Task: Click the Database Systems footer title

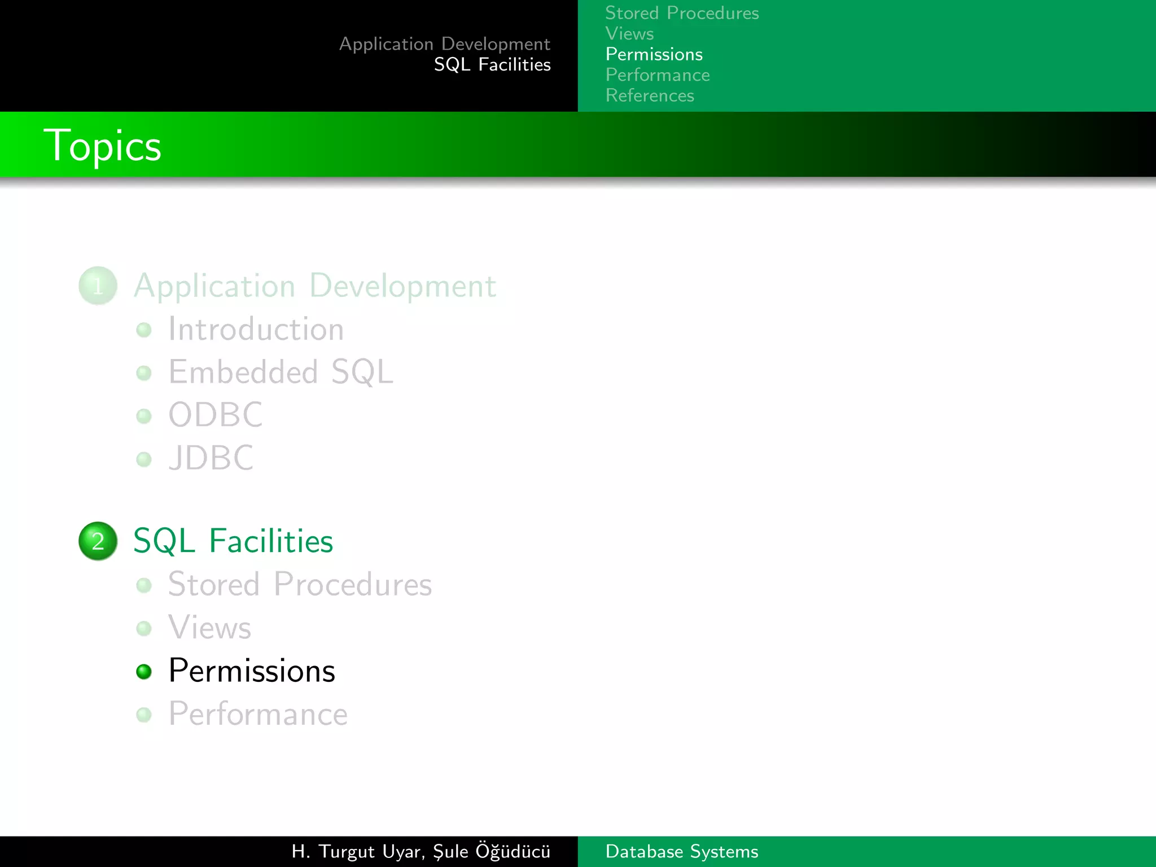Action: [682, 851]
